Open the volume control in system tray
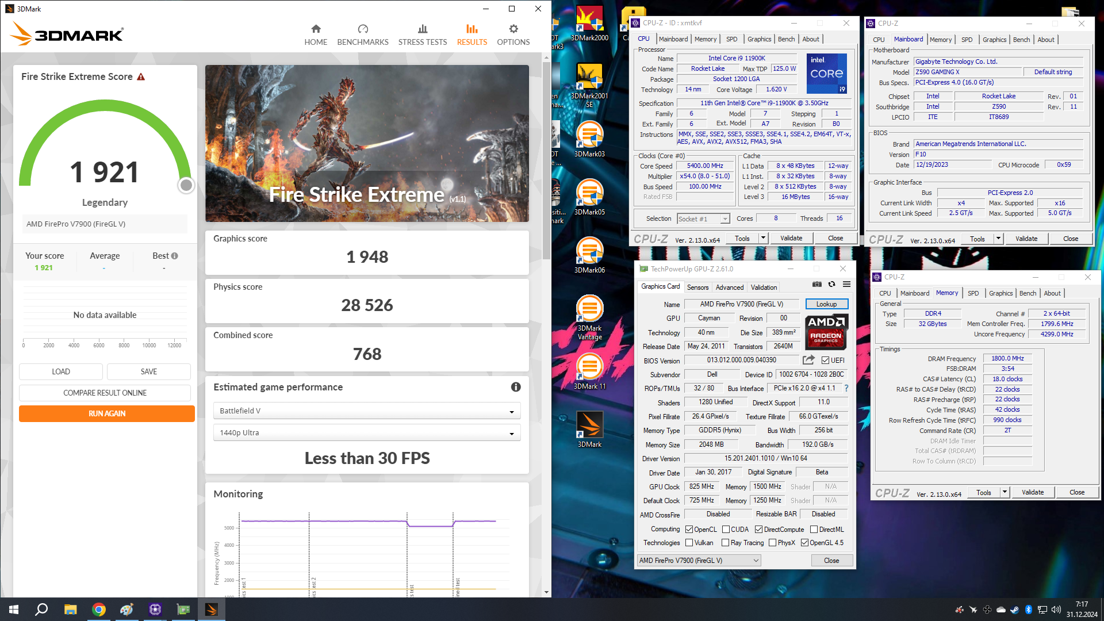Viewport: 1104px width, 621px height. coord(1056,609)
